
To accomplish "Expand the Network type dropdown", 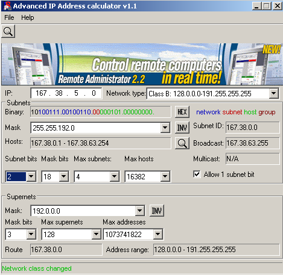I will (x=274, y=93).
